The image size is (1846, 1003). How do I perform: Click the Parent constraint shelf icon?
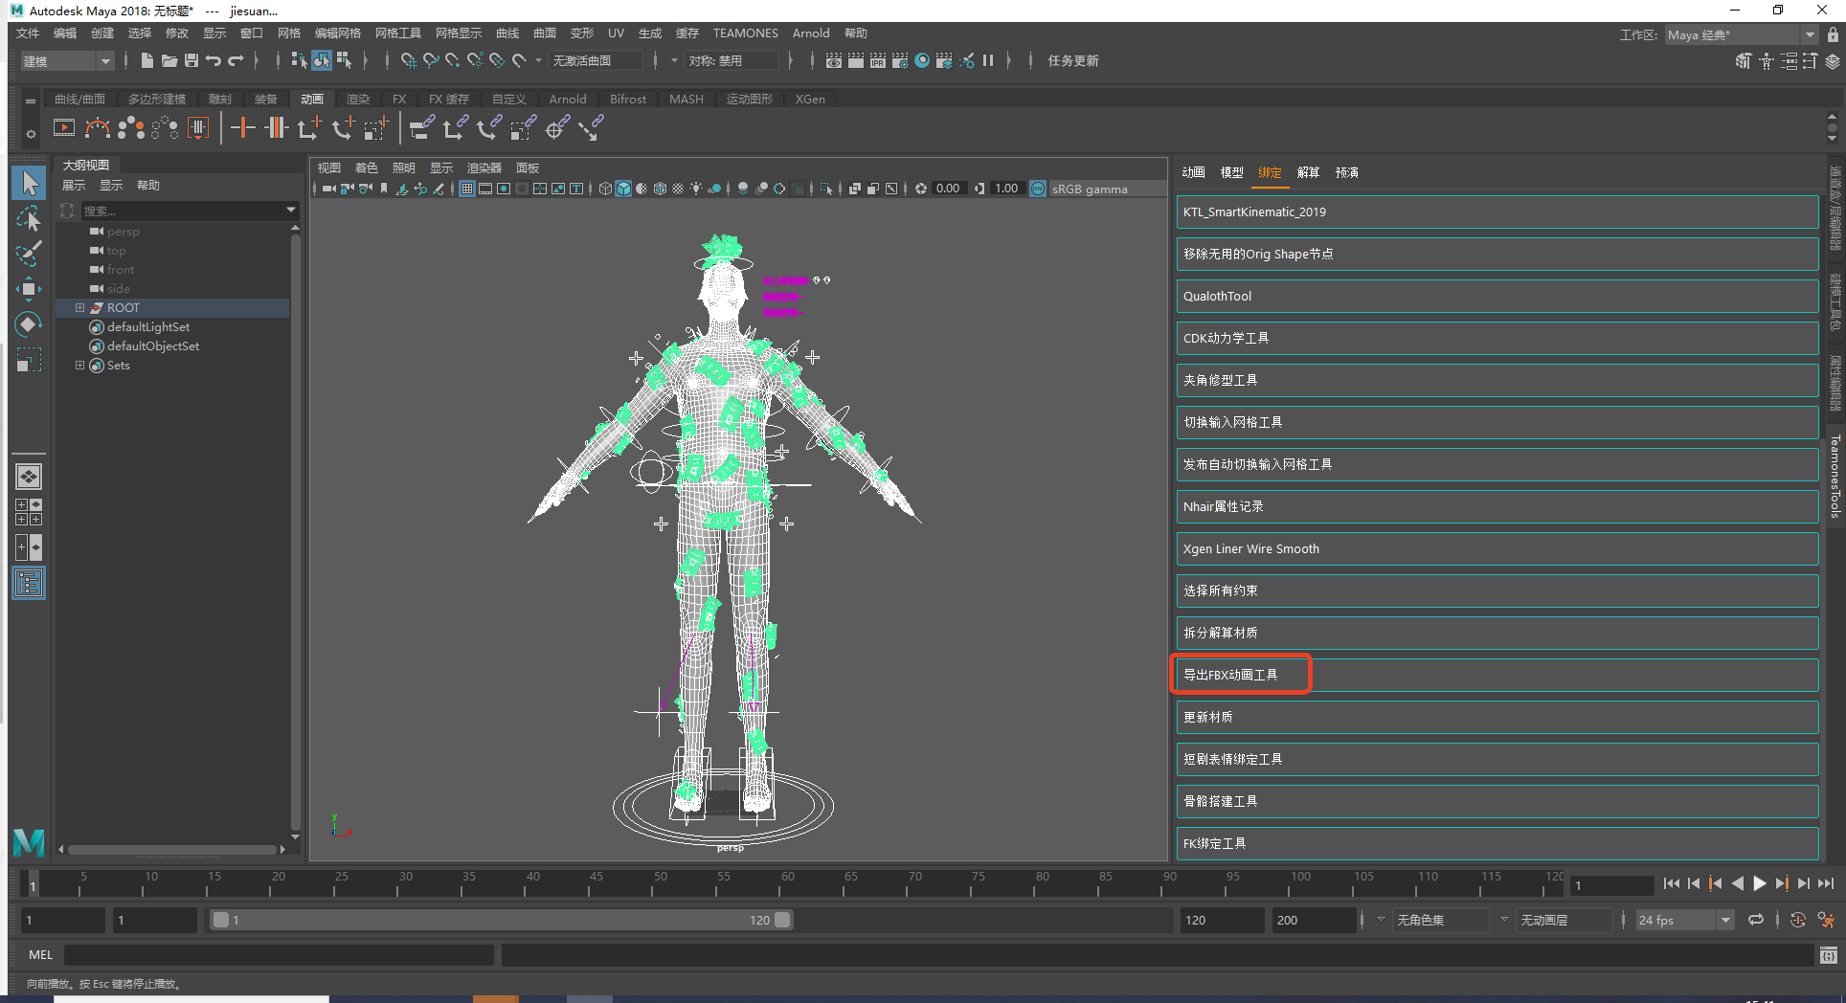(421, 127)
